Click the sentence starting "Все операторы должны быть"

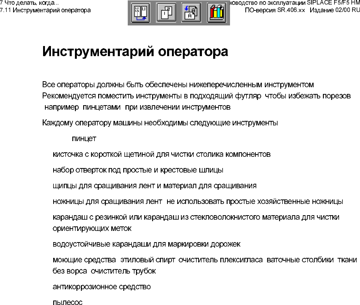[x=178, y=85]
